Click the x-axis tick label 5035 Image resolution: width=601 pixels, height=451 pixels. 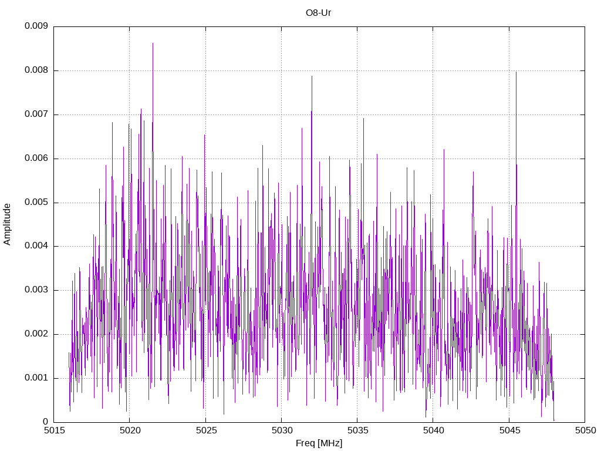point(357,430)
